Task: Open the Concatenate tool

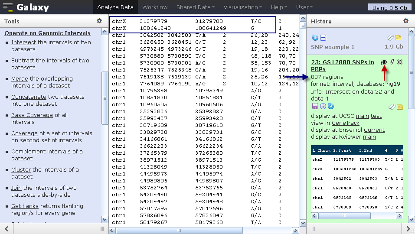Action: pyautogui.click(x=29, y=97)
